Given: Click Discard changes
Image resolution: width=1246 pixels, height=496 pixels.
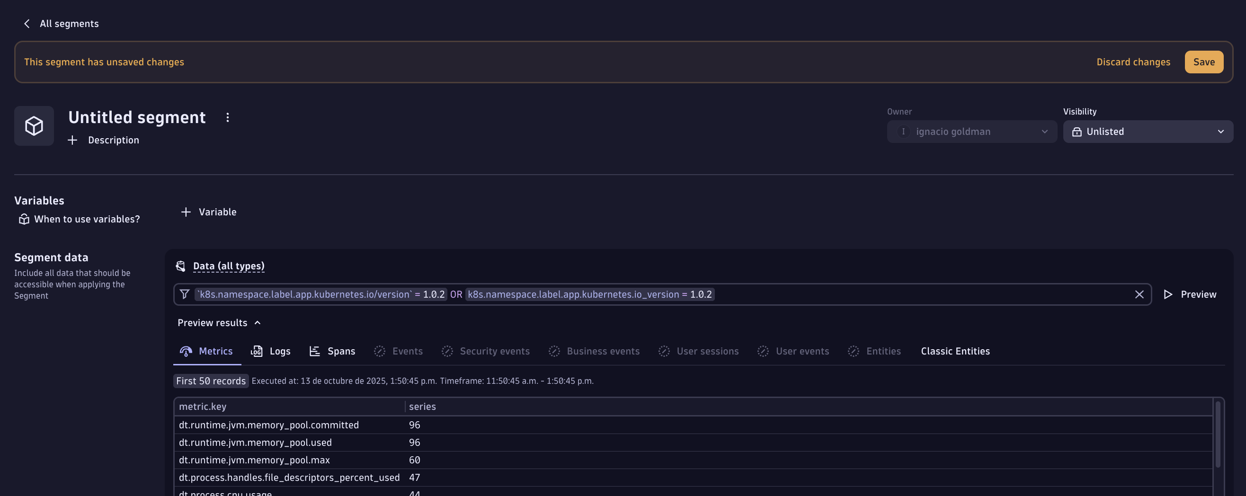Looking at the screenshot, I should point(1133,62).
